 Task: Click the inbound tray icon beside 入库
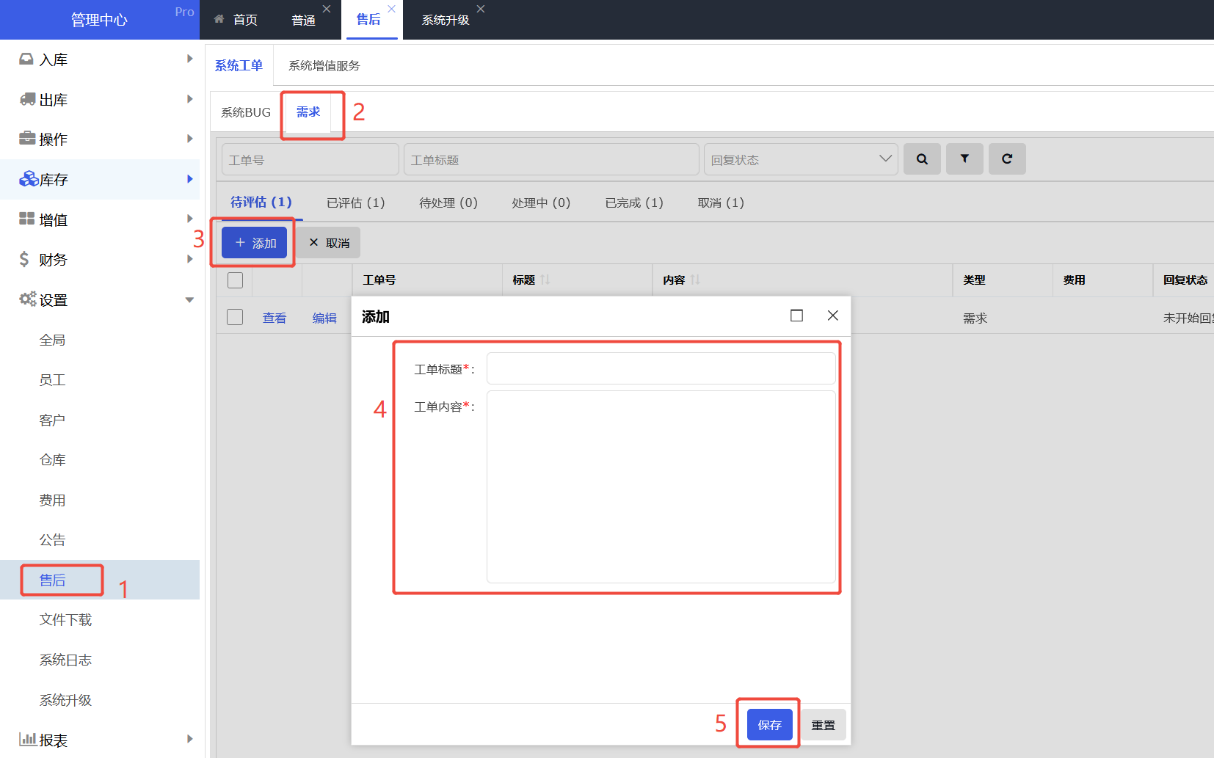click(26, 59)
